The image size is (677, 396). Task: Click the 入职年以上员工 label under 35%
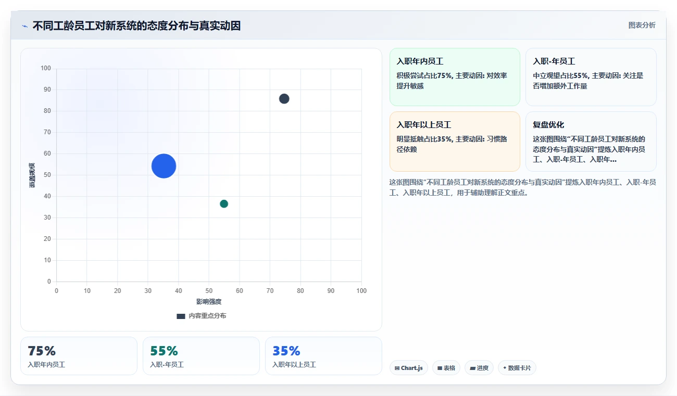coord(294,365)
